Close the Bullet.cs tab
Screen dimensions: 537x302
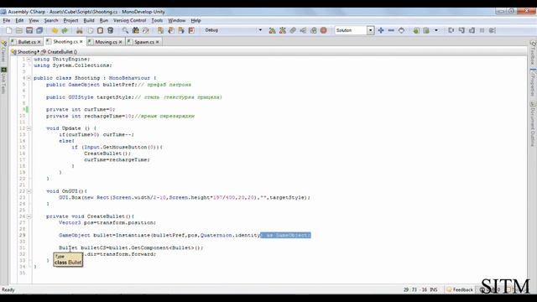(x=39, y=42)
